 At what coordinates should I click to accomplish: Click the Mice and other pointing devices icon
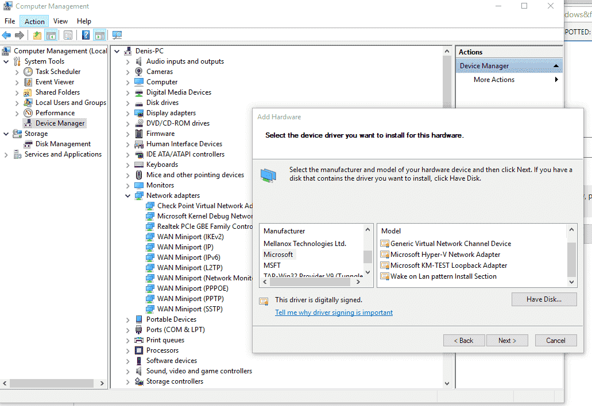(139, 175)
